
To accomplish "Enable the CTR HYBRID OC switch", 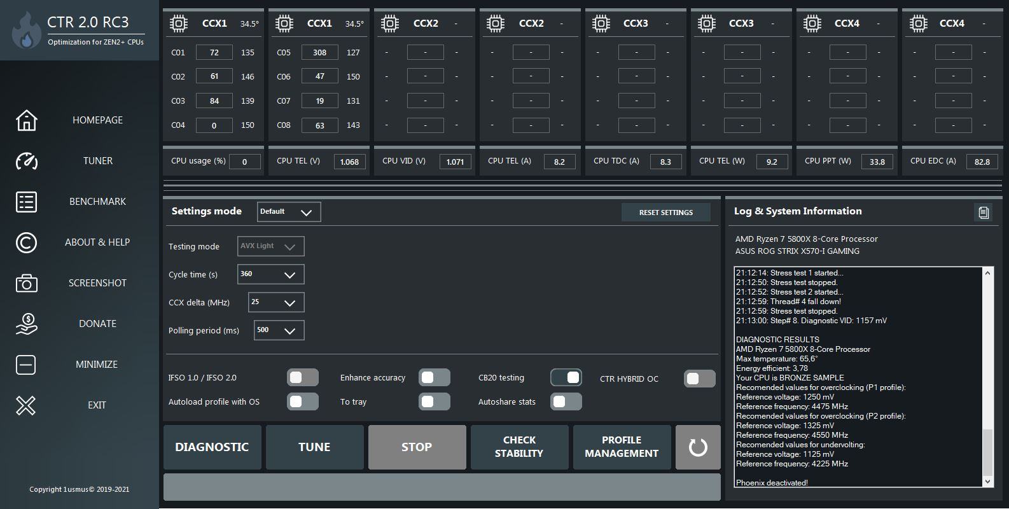I will click(x=700, y=379).
